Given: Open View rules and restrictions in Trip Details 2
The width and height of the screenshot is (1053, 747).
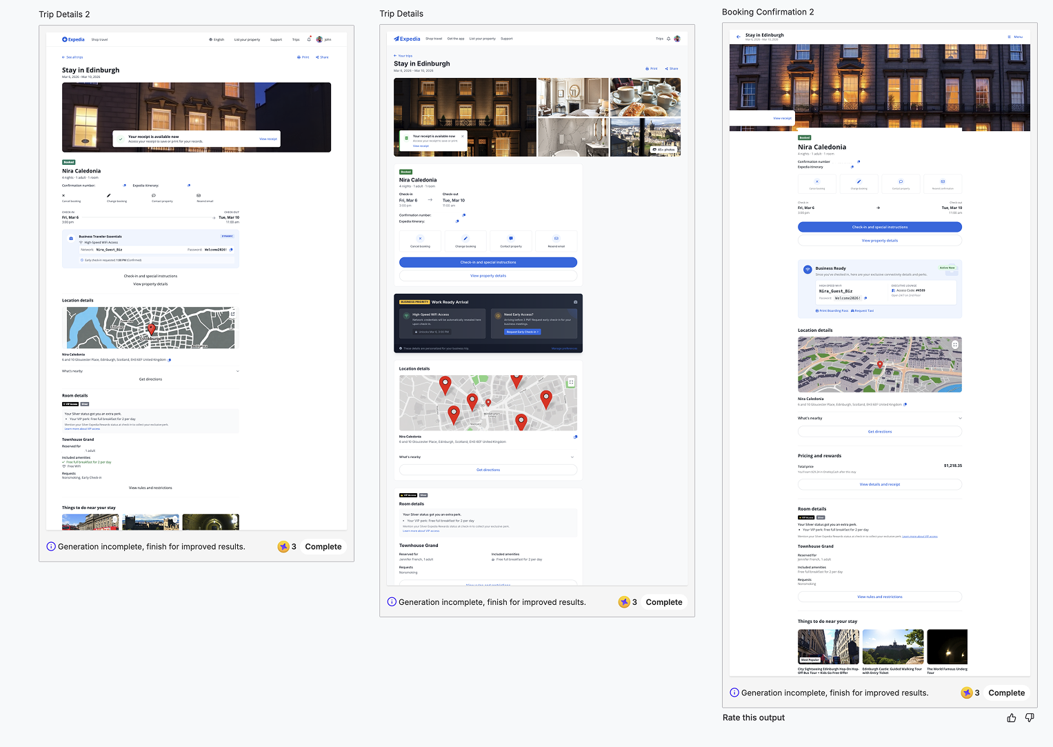Looking at the screenshot, I should [x=150, y=488].
